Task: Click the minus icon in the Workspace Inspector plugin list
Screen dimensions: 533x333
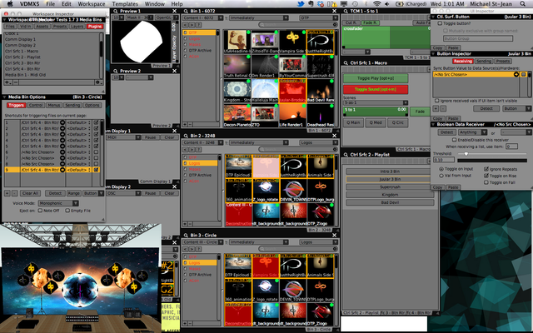Action: click(15, 82)
